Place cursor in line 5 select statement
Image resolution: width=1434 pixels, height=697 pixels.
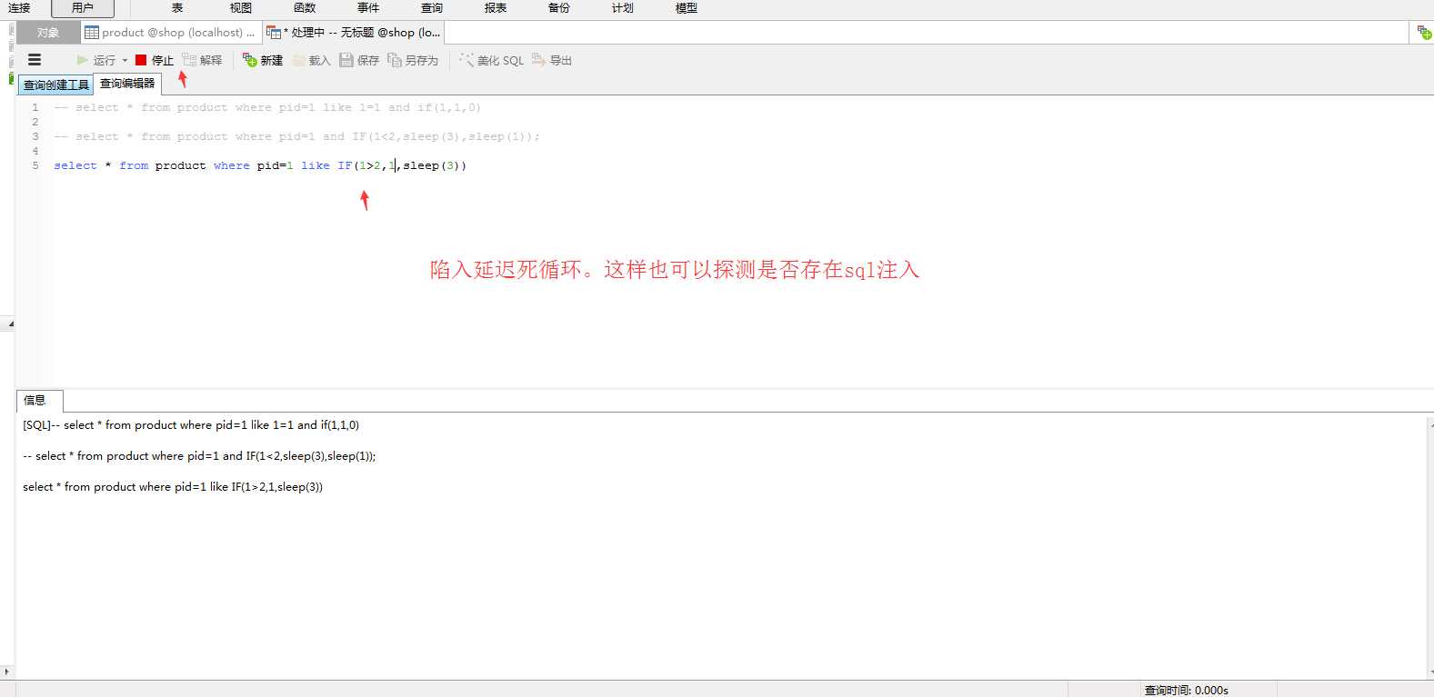pyautogui.click(x=260, y=165)
